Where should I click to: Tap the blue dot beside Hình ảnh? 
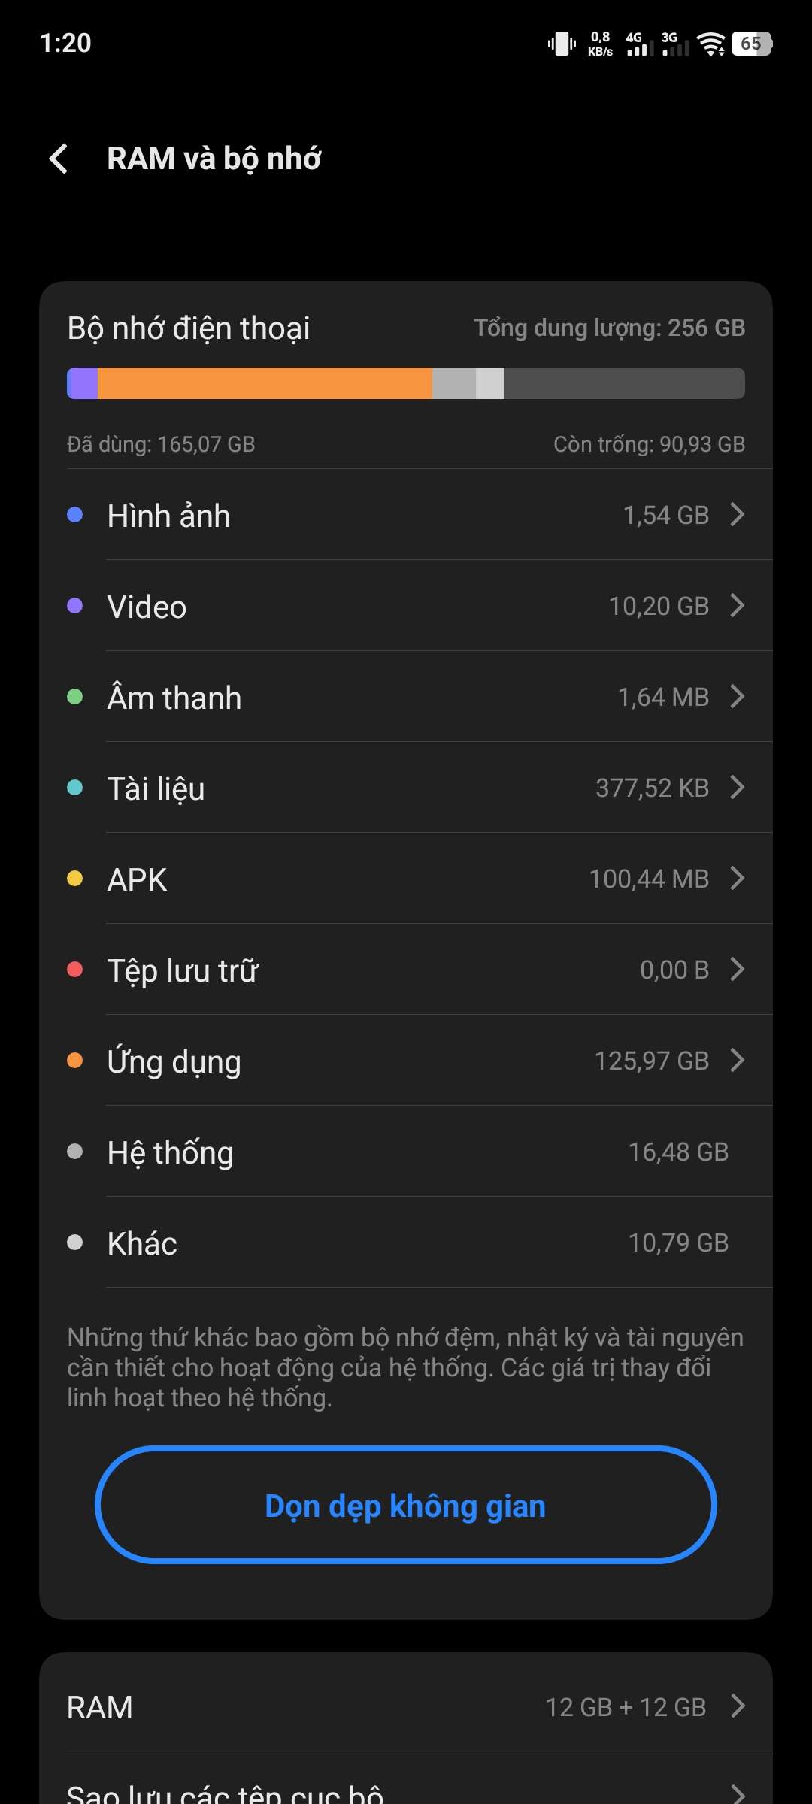(x=74, y=515)
